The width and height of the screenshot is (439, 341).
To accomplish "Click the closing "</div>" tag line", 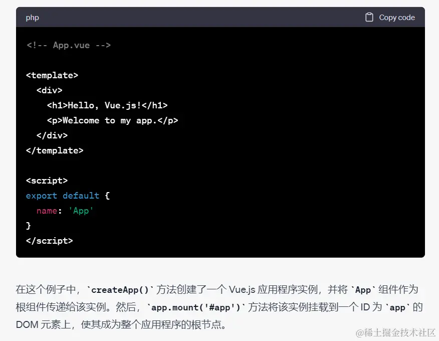I will pos(52,135).
